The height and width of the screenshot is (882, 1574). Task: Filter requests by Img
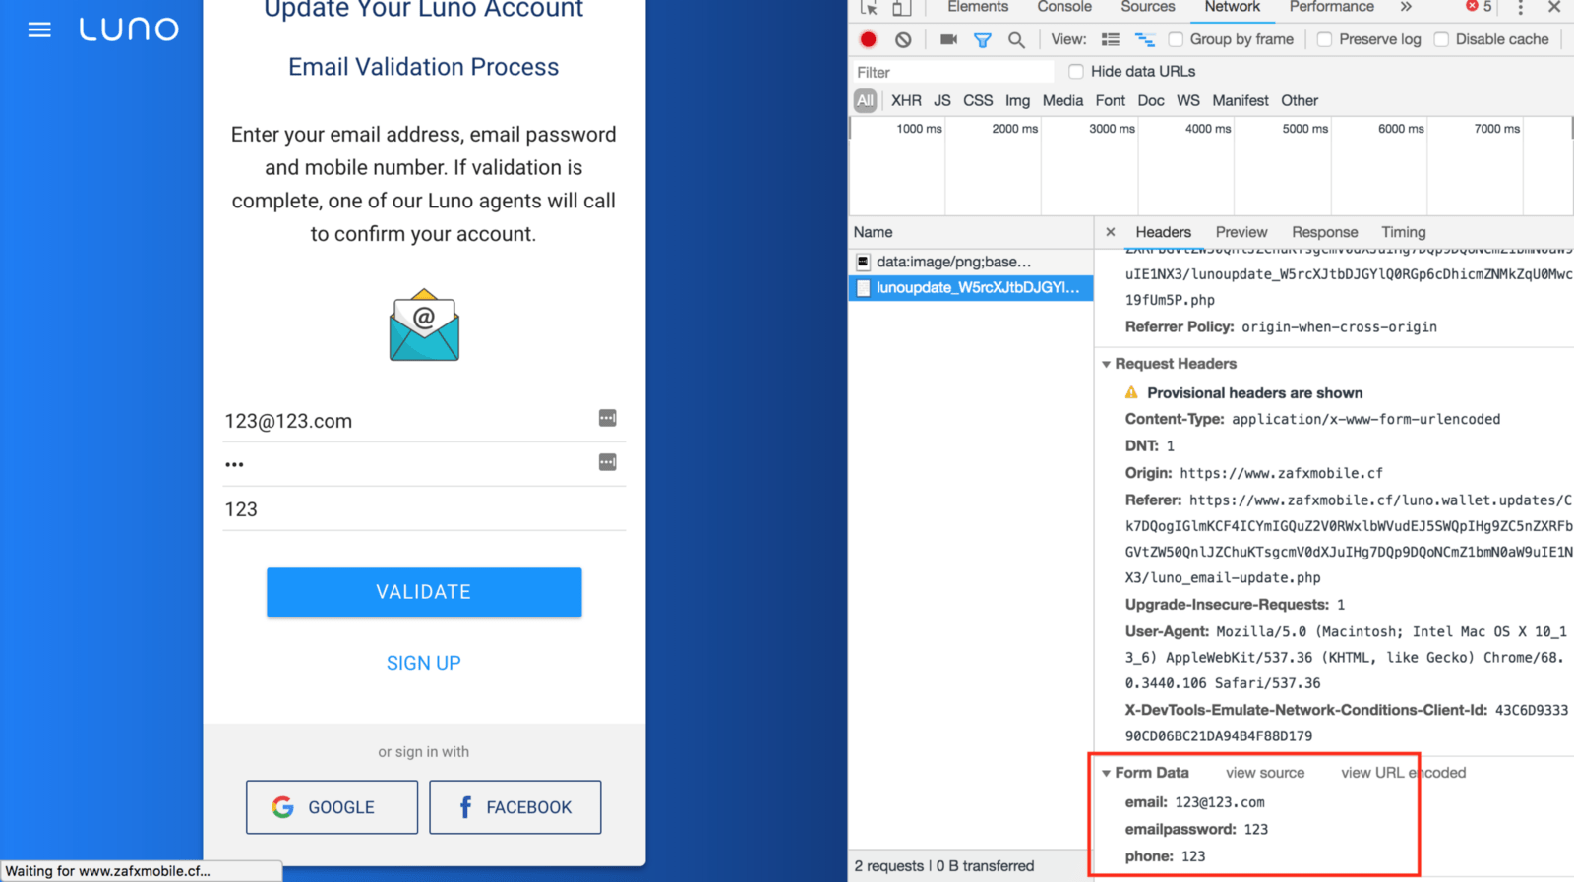point(1017,100)
